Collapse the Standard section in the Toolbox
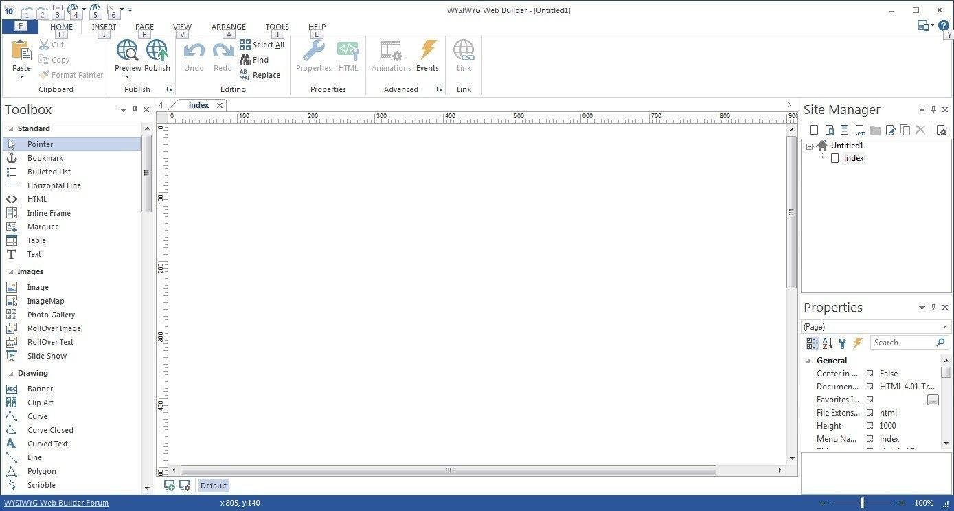The image size is (954, 511). click(x=12, y=128)
